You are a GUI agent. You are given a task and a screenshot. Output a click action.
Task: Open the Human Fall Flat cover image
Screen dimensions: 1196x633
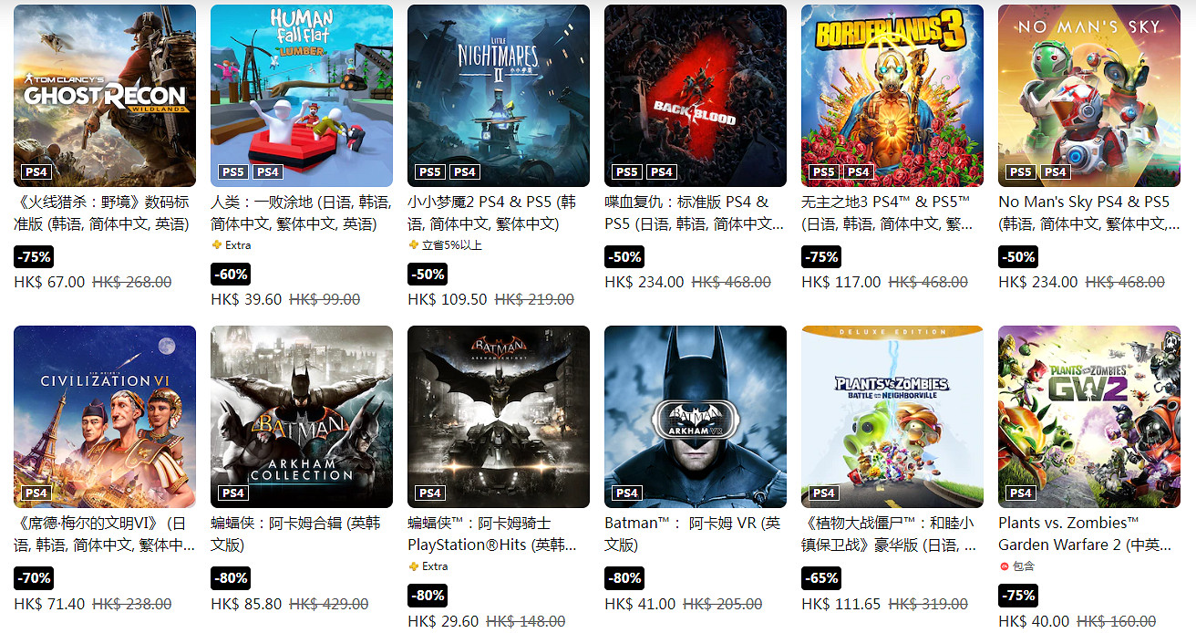(302, 96)
